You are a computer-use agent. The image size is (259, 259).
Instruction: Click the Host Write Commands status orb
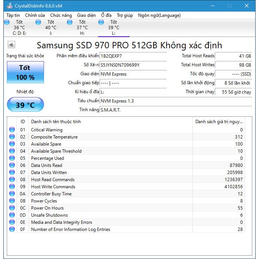coord(12,186)
